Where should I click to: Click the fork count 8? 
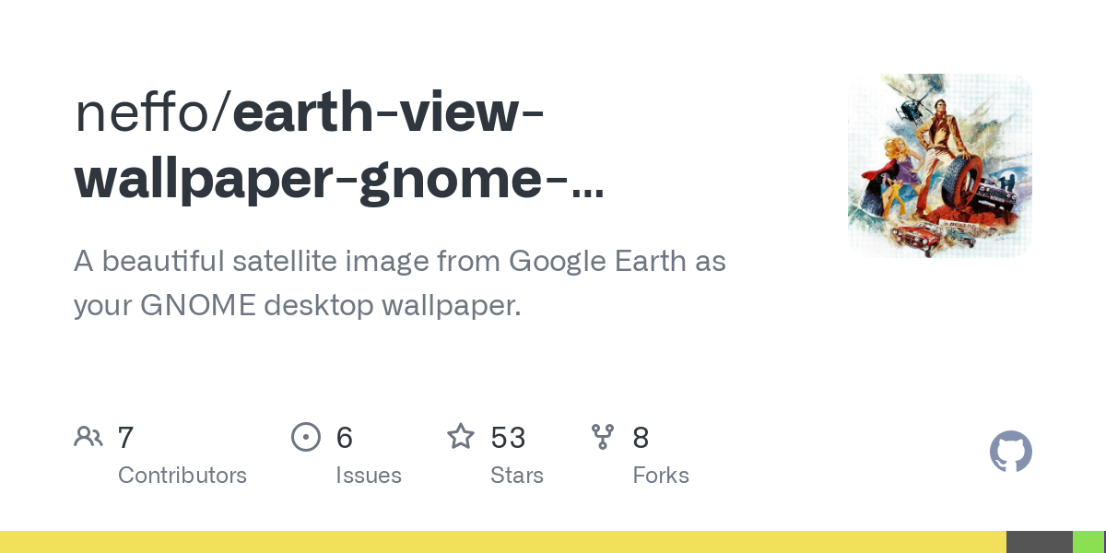641,437
